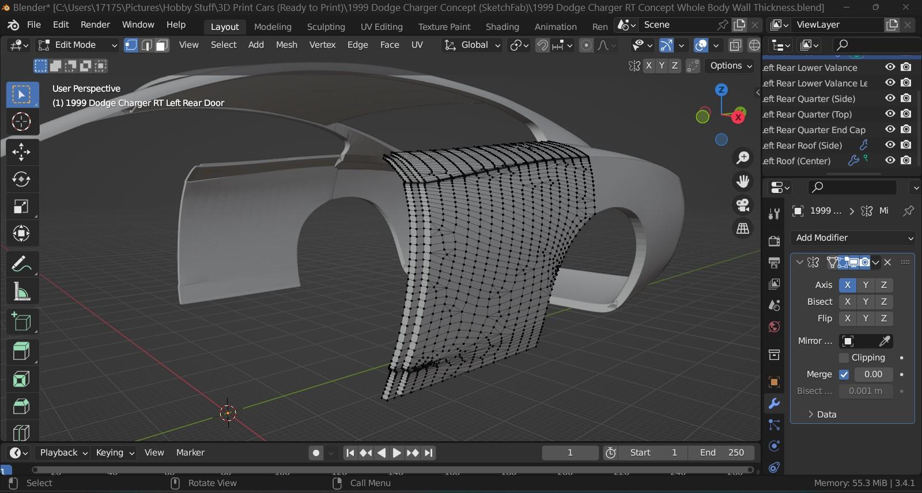Select the Extrude Region tool
922x493 pixels.
[x=22, y=351]
